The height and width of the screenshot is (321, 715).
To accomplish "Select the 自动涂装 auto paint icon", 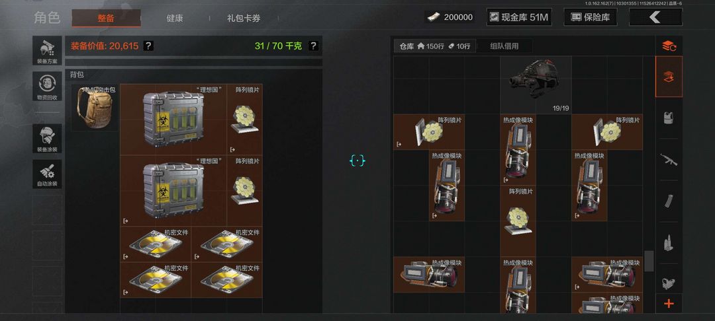I will [x=48, y=174].
